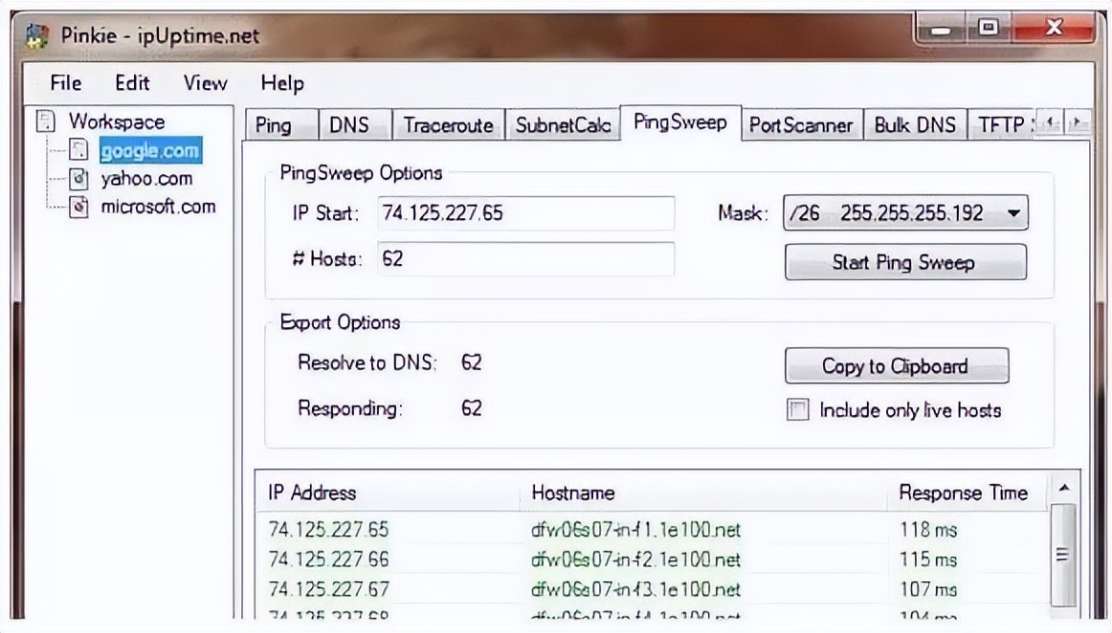
Task: Click hostname dfw06s07-in-f1.1e100.net
Action: point(635,530)
